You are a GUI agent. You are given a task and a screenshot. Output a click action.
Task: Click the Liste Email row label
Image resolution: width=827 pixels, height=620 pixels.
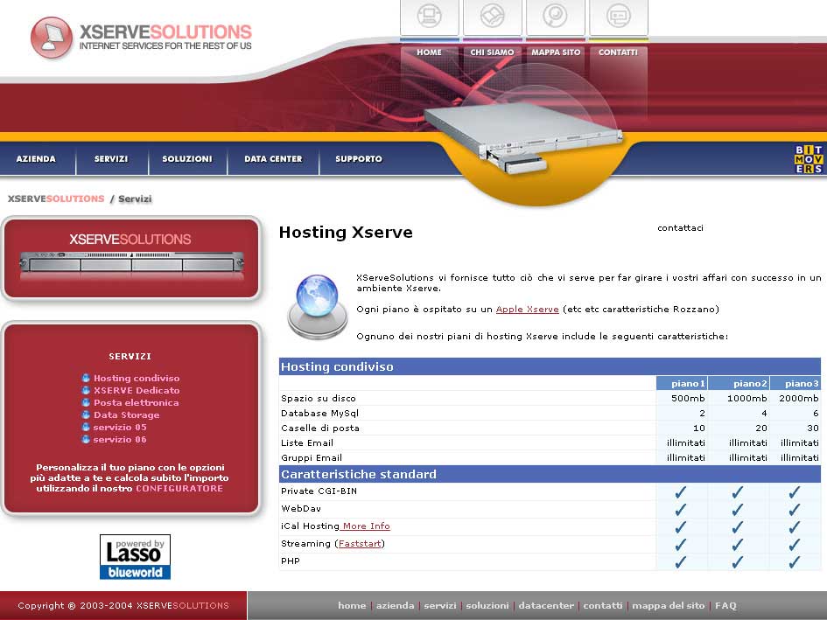coord(307,442)
